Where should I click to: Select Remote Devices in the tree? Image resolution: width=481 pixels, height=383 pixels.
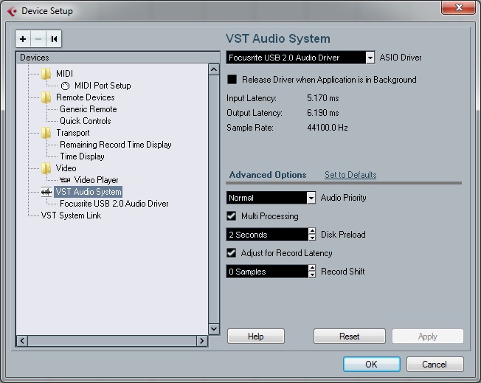coord(86,97)
